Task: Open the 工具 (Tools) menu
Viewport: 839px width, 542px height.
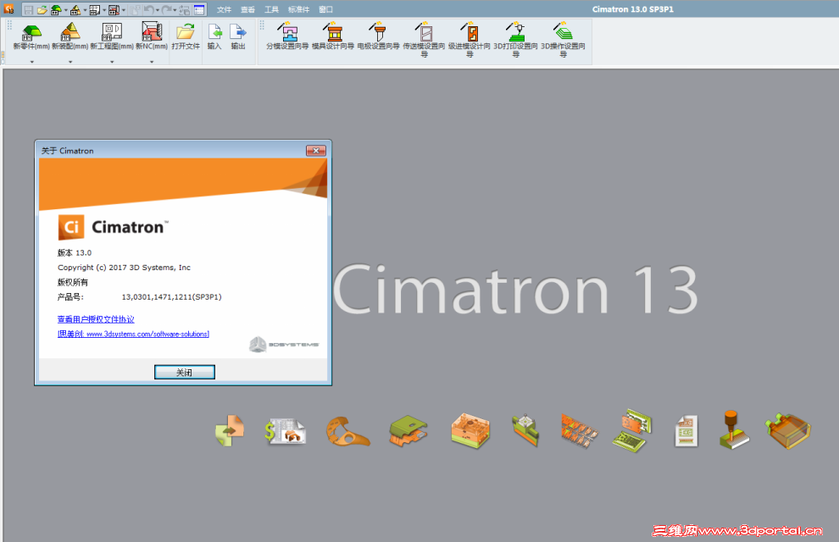Action: click(271, 9)
